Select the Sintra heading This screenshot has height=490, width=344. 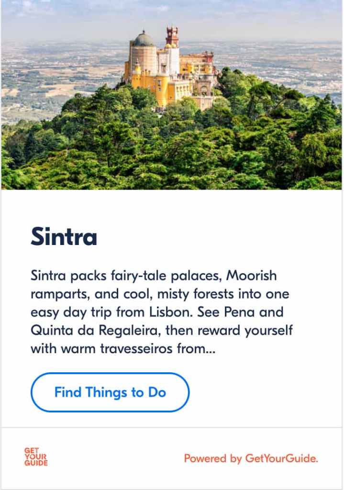(x=64, y=237)
